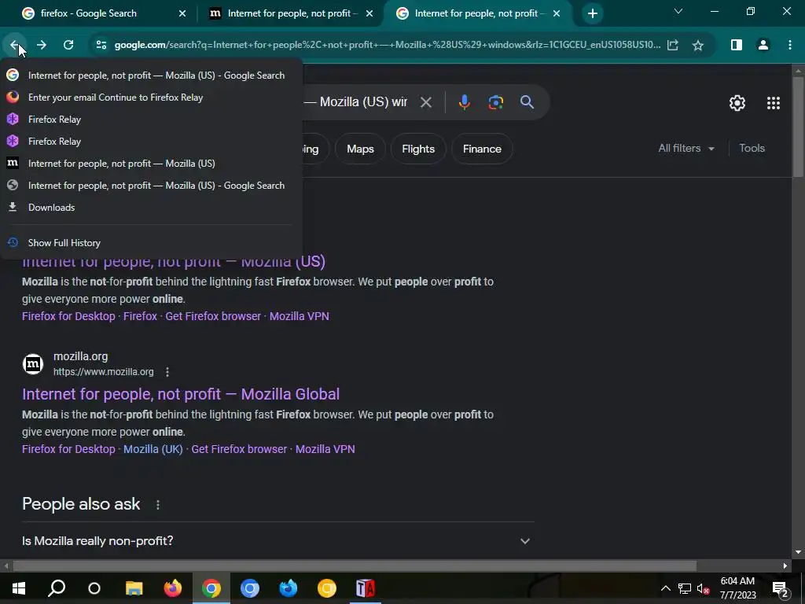Click into the Chrome address bar
The image size is (805, 604).
tap(388, 45)
